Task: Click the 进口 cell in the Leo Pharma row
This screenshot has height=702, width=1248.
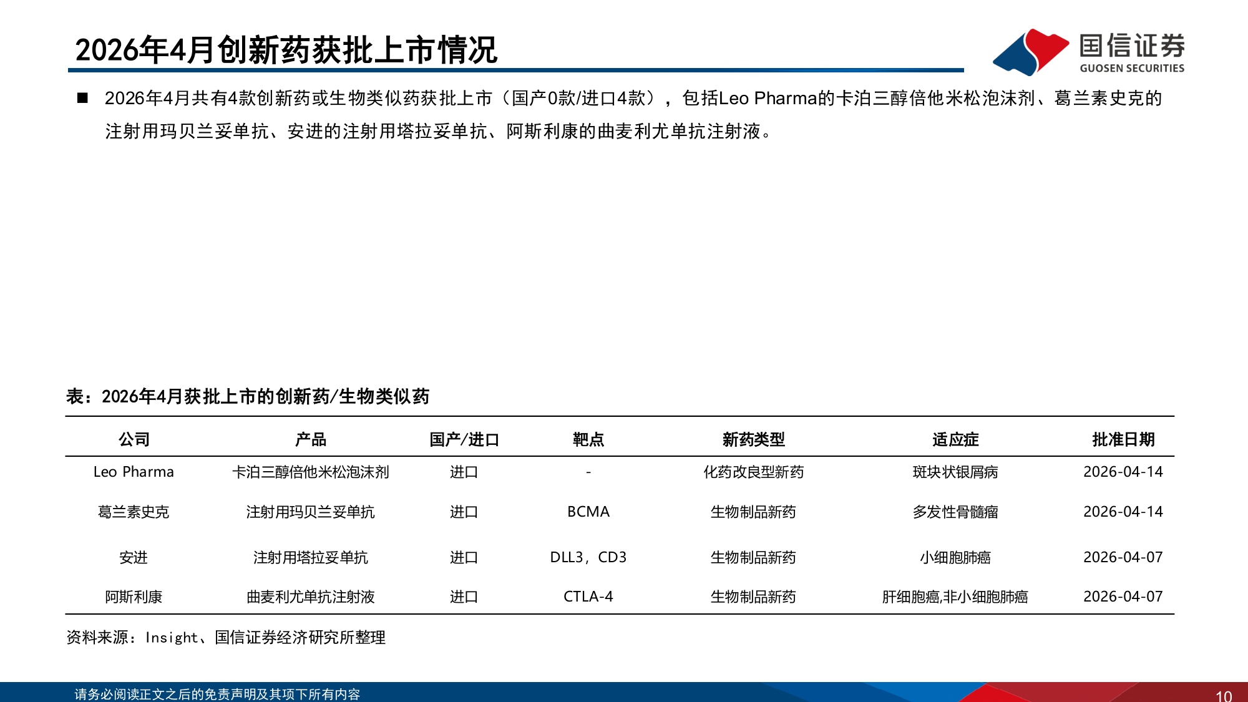Action: click(464, 472)
